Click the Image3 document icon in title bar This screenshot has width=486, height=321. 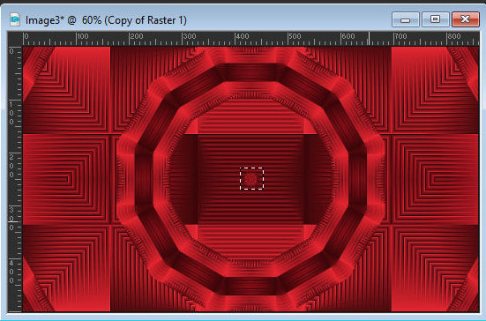(15, 19)
